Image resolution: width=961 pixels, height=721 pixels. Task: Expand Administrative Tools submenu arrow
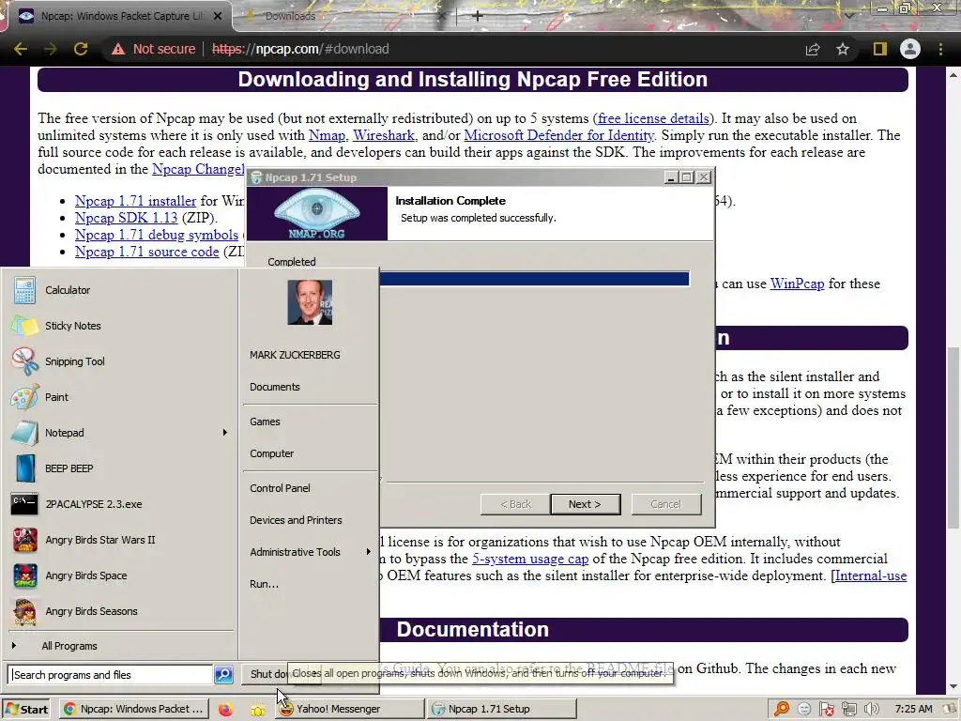[x=368, y=552]
